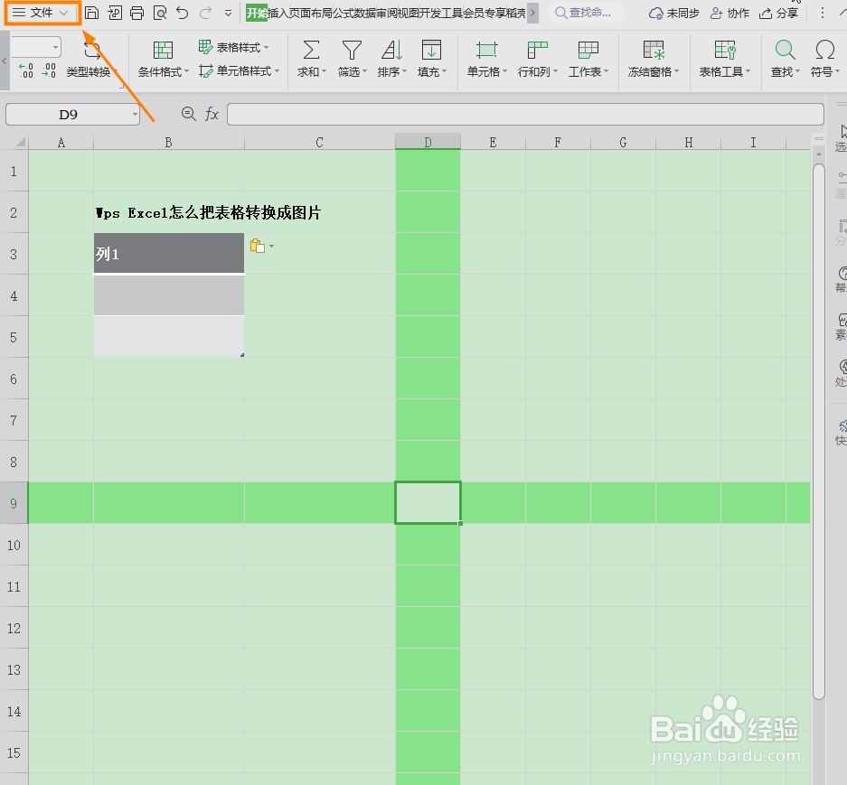Viewport: 847px width, 785px height.
Task: Open the paste options icon near 列1
Action: [262, 247]
